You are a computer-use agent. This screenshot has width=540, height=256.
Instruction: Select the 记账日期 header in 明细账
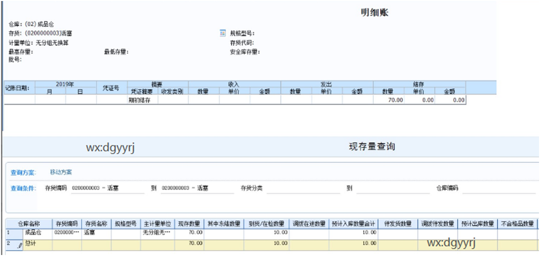[19, 88]
